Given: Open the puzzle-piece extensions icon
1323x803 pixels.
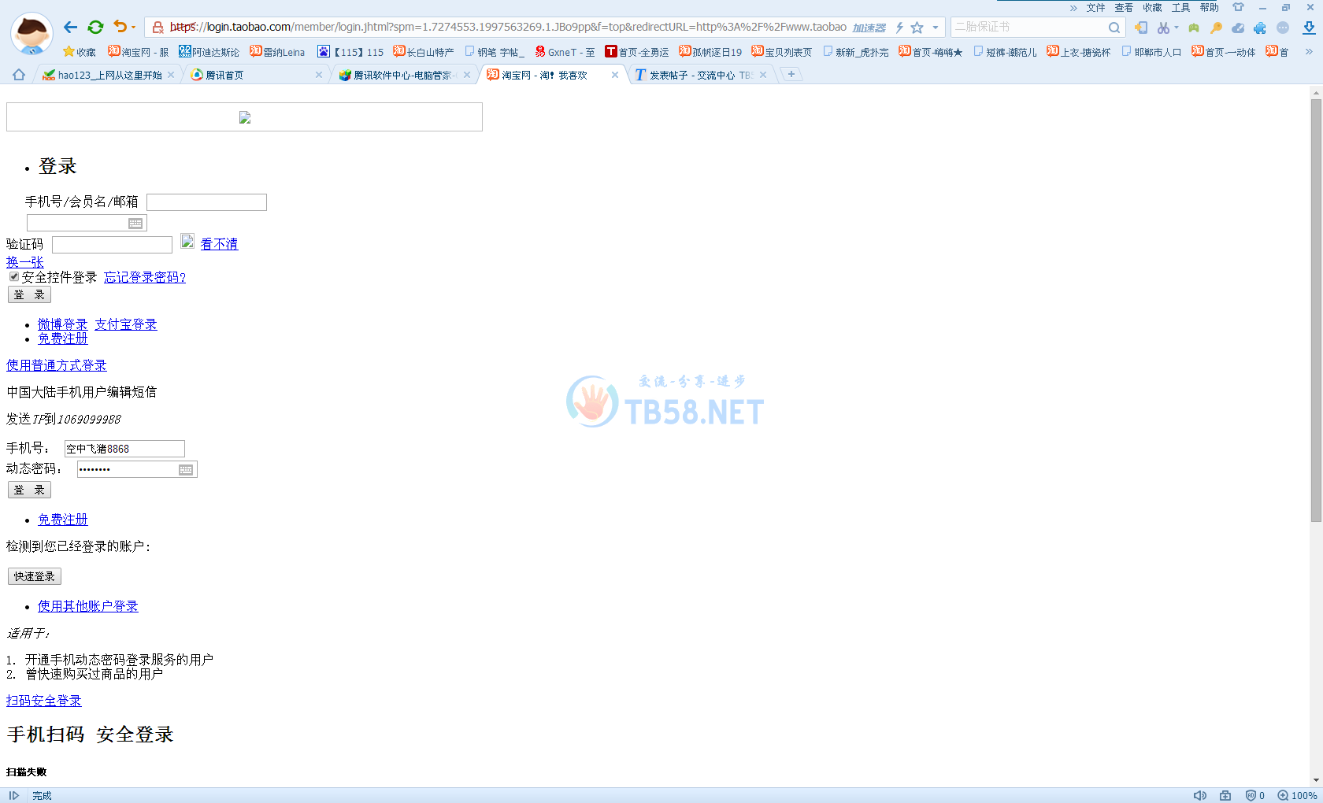Looking at the screenshot, I should point(1260,28).
